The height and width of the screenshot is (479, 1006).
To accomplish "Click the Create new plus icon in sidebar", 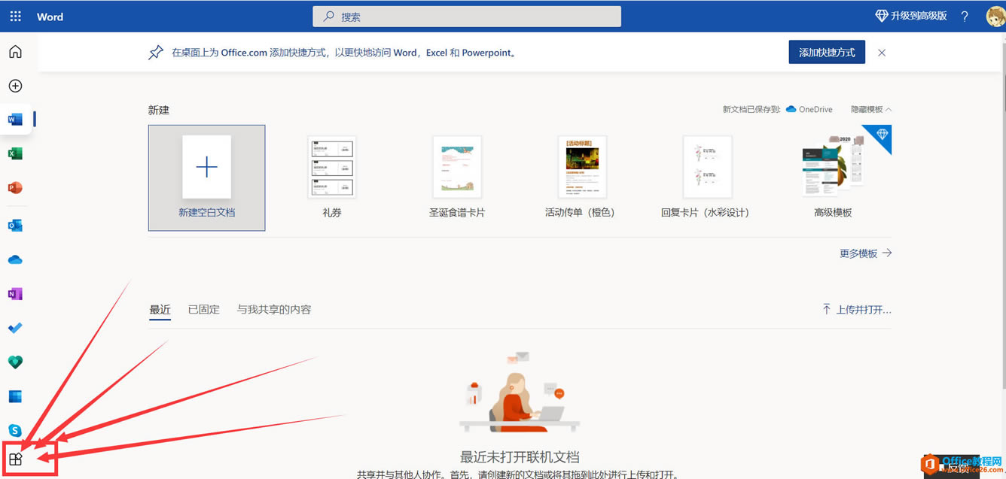I will pyautogui.click(x=15, y=86).
